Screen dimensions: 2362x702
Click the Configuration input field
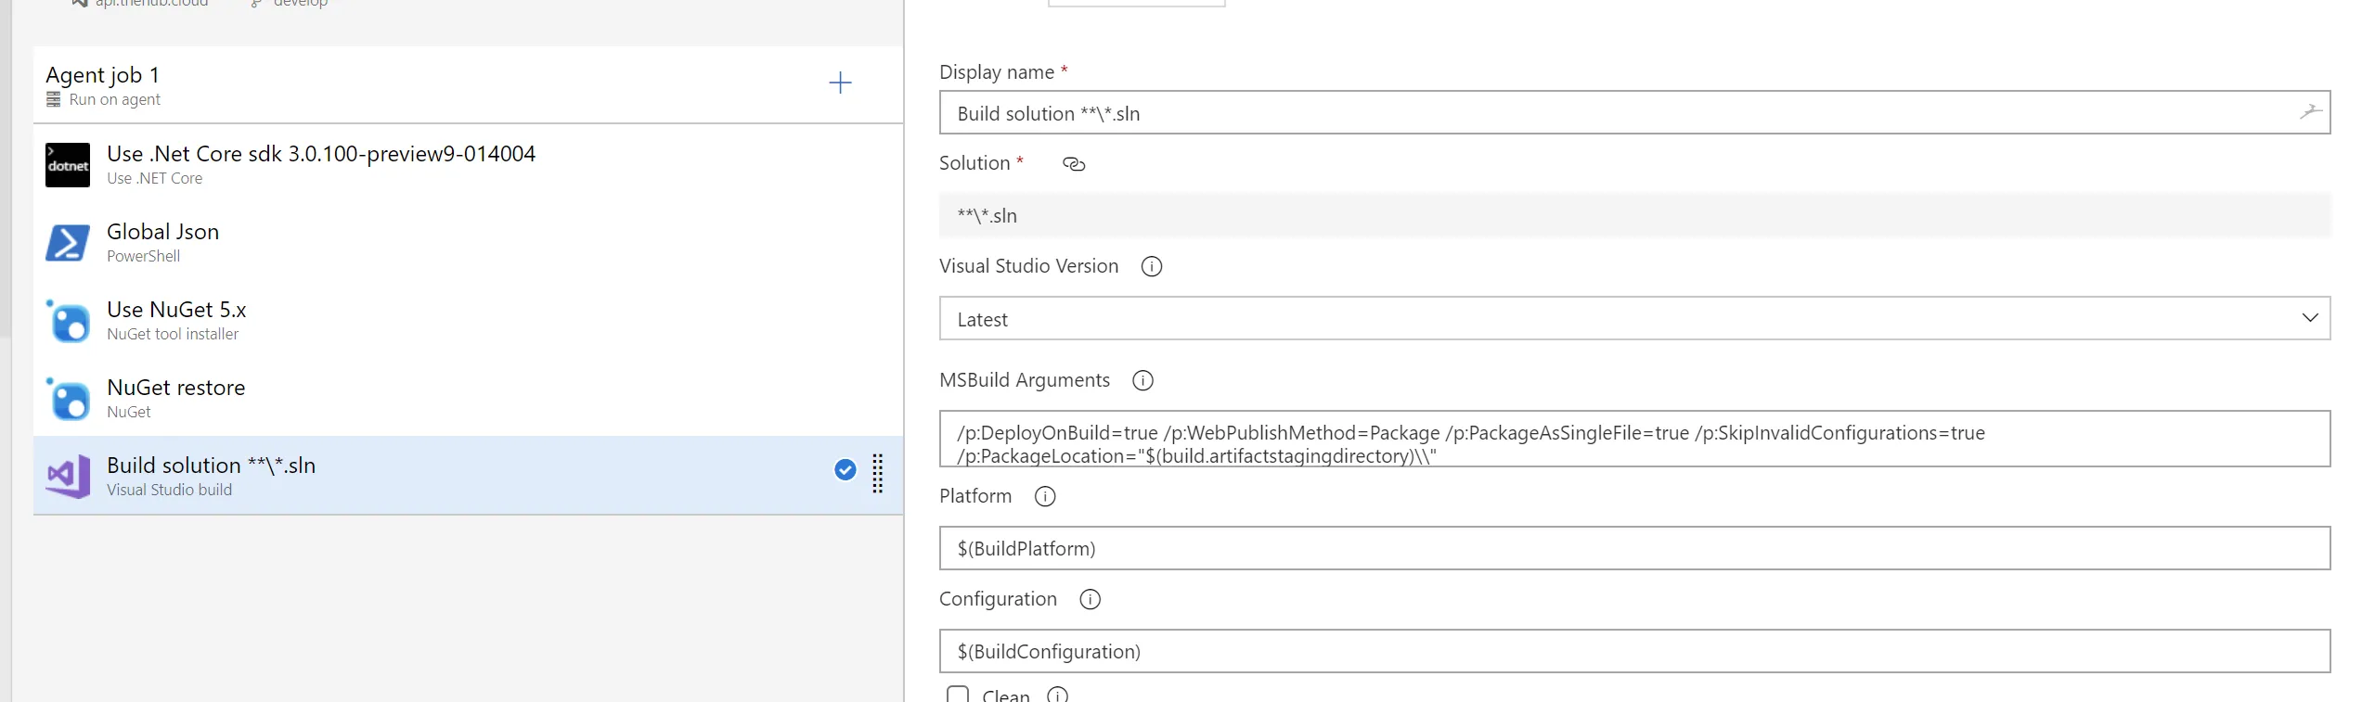(1633, 651)
